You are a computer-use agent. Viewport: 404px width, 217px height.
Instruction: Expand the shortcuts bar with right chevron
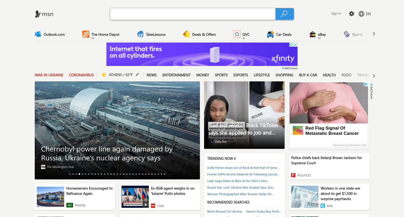click(374, 34)
